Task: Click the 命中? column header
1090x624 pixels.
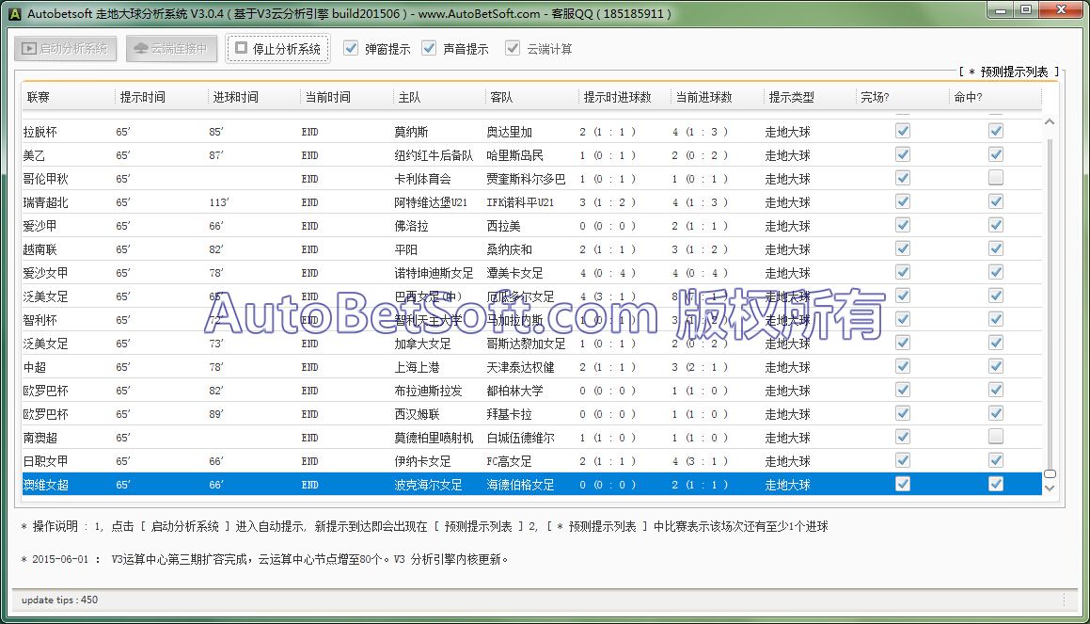Action: (995, 97)
